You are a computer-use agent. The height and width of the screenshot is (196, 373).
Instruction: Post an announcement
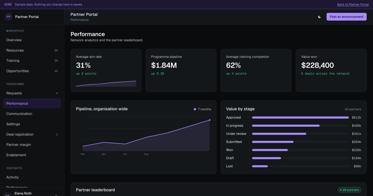tap(346, 17)
